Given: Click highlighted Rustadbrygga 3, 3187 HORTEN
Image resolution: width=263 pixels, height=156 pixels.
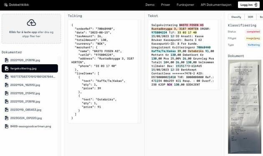Looking at the screenshot, I should [x=175, y=29].
